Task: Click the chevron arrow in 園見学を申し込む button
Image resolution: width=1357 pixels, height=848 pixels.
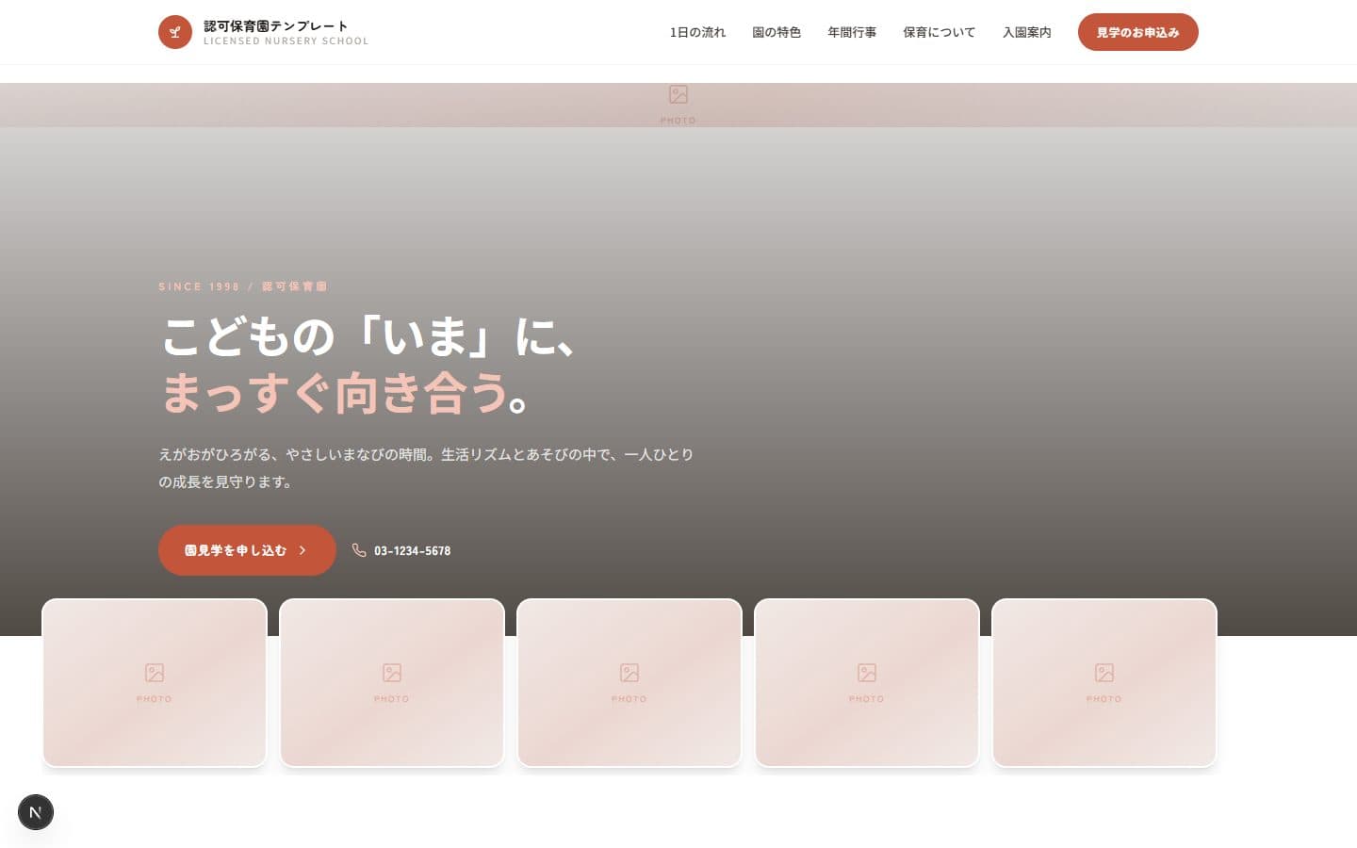Action: pos(302,550)
